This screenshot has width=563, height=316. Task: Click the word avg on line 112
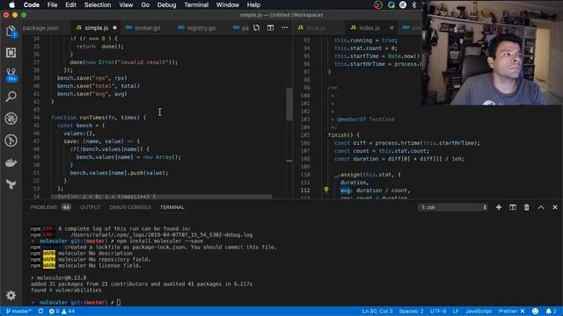345,190
